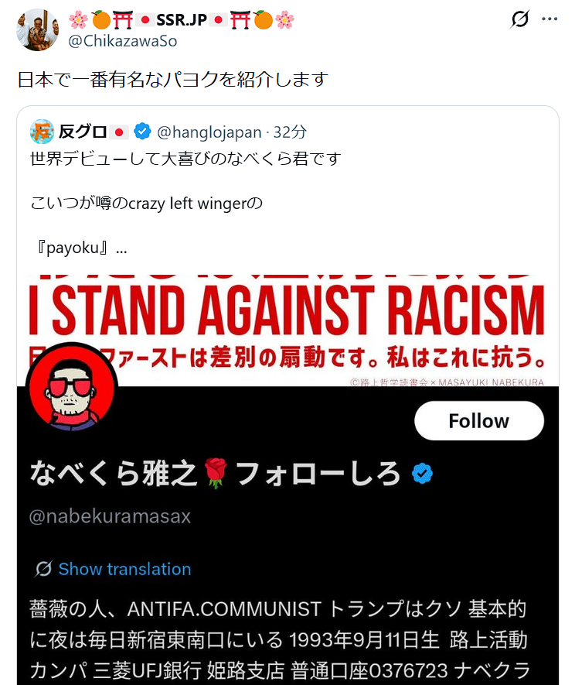Click the なべくら雅之 profile name
The height and width of the screenshot is (685, 575).
114,473
